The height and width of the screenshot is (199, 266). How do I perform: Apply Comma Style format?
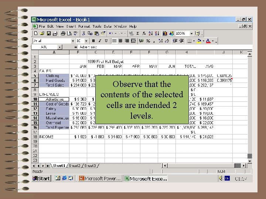coord(154,41)
